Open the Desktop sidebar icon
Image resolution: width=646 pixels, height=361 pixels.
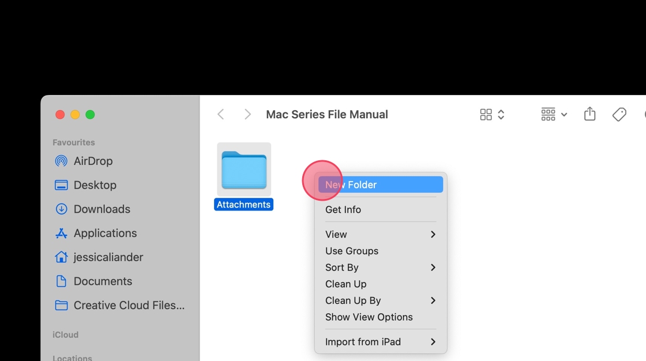pos(61,185)
